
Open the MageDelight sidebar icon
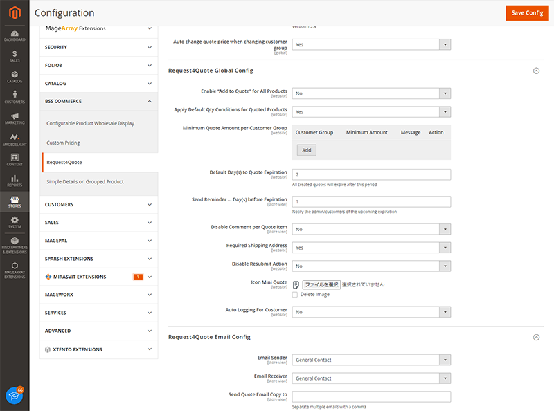pos(15,140)
